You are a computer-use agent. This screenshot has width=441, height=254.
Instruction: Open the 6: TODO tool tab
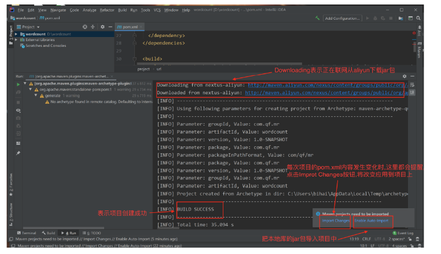tap(91, 233)
